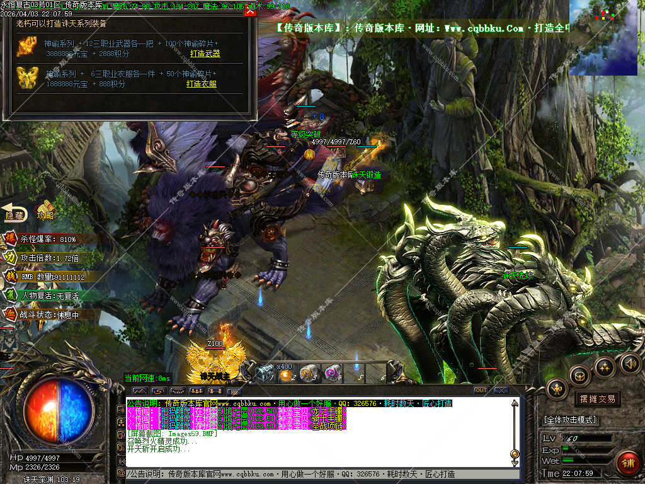
Task: Click the 打造衣服 forge armor link
Action: (x=202, y=83)
